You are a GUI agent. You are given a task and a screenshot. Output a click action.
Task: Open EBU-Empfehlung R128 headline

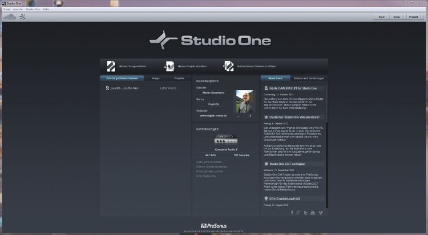(x=285, y=198)
